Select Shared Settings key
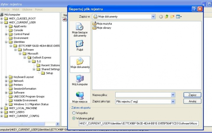The width and height of the screenshot is (212, 133). (x=51, y=69)
